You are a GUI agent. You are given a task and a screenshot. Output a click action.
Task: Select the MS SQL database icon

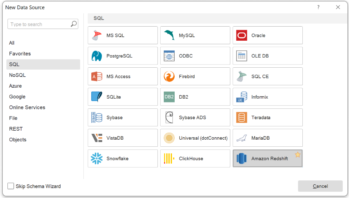click(x=97, y=35)
